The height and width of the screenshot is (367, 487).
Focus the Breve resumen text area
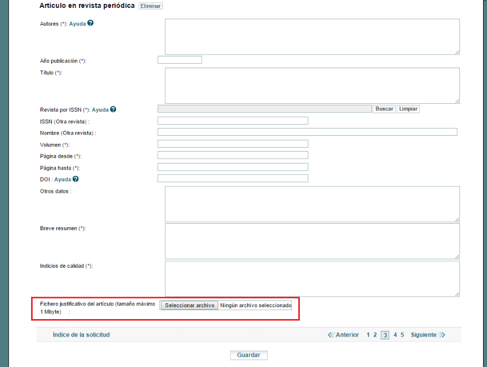click(312, 241)
